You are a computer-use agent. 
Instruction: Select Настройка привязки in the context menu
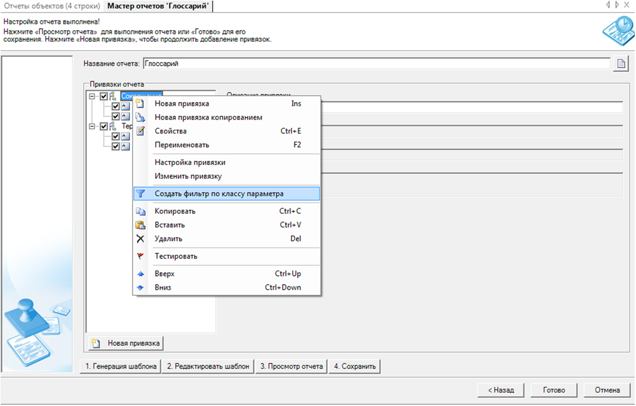coord(189,162)
